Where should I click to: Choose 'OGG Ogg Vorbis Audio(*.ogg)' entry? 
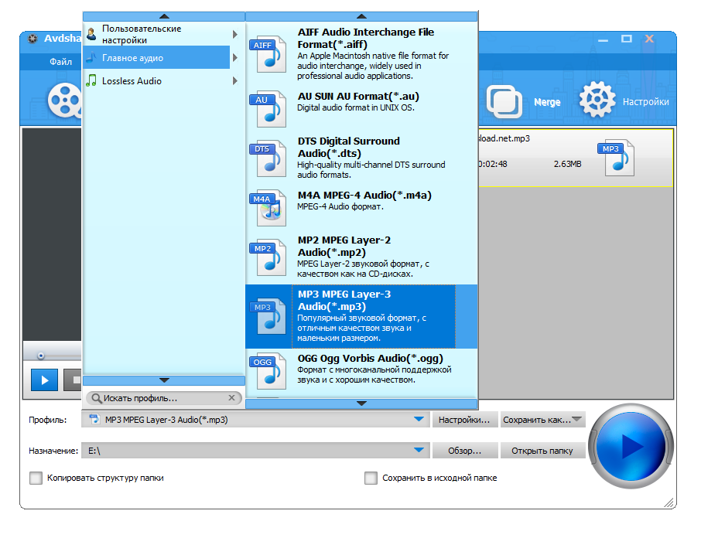(x=361, y=372)
